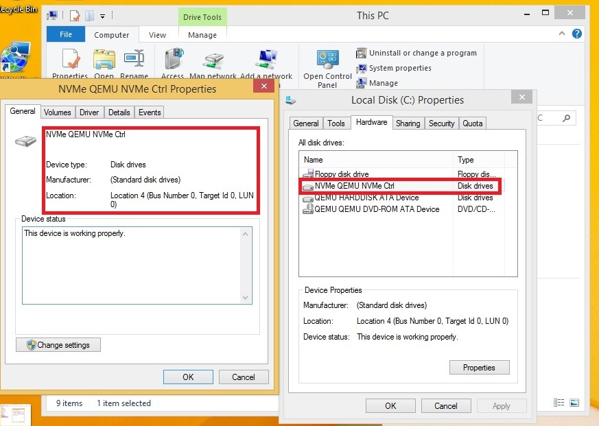Sort disk drives by Name column header
This screenshot has height=426, width=599.
click(x=376, y=160)
